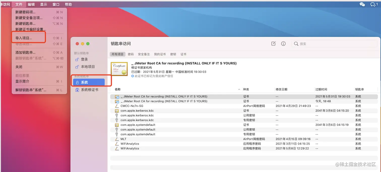Image resolution: width=381 pixels, height=172 pixels.
Task: Click the lock icon beside 登录 keychain
Action: point(77,60)
